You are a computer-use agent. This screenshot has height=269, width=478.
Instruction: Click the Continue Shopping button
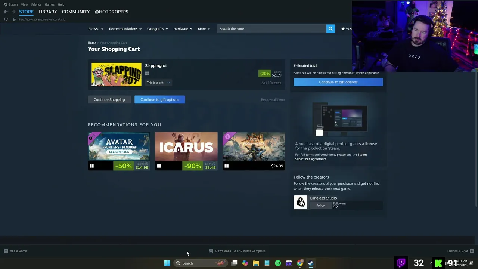(109, 99)
